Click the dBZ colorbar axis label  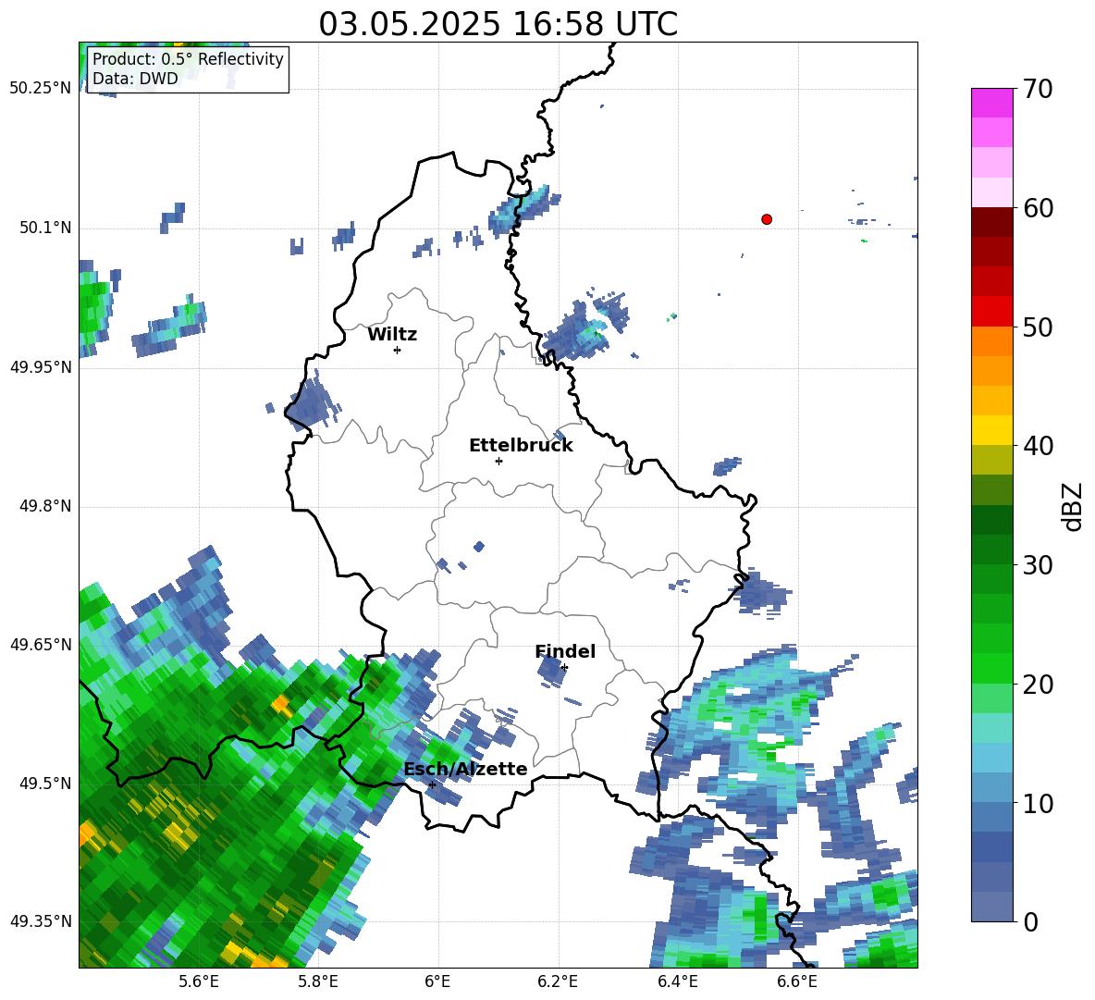click(x=1072, y=507)
